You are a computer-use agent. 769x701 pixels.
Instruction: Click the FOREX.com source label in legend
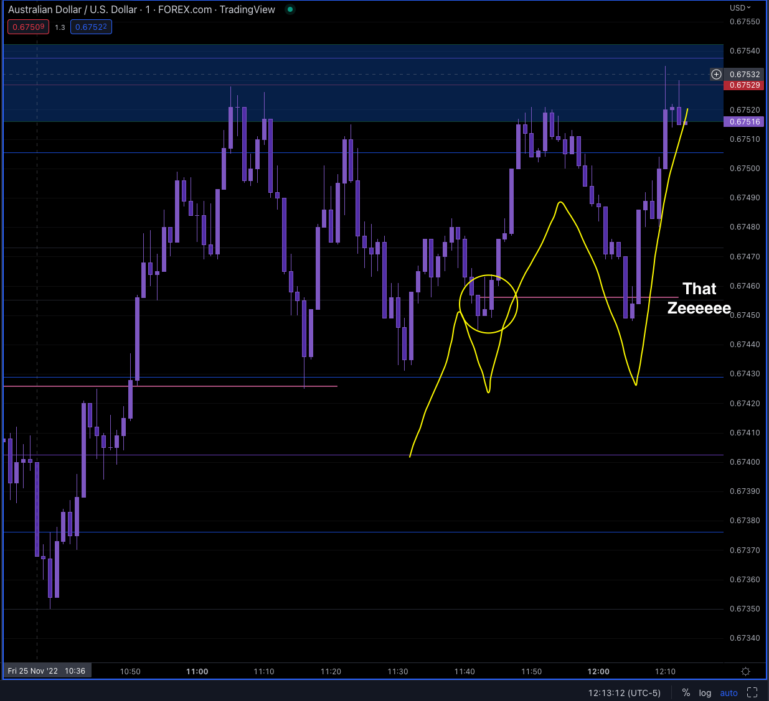[x=184, y=9]
